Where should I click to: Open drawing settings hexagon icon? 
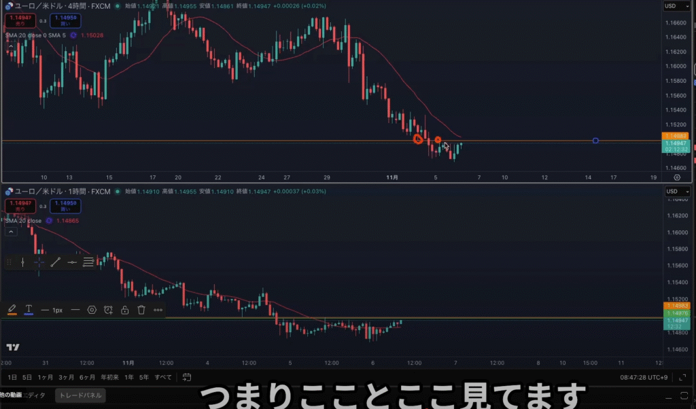click(x=92, y=310)
